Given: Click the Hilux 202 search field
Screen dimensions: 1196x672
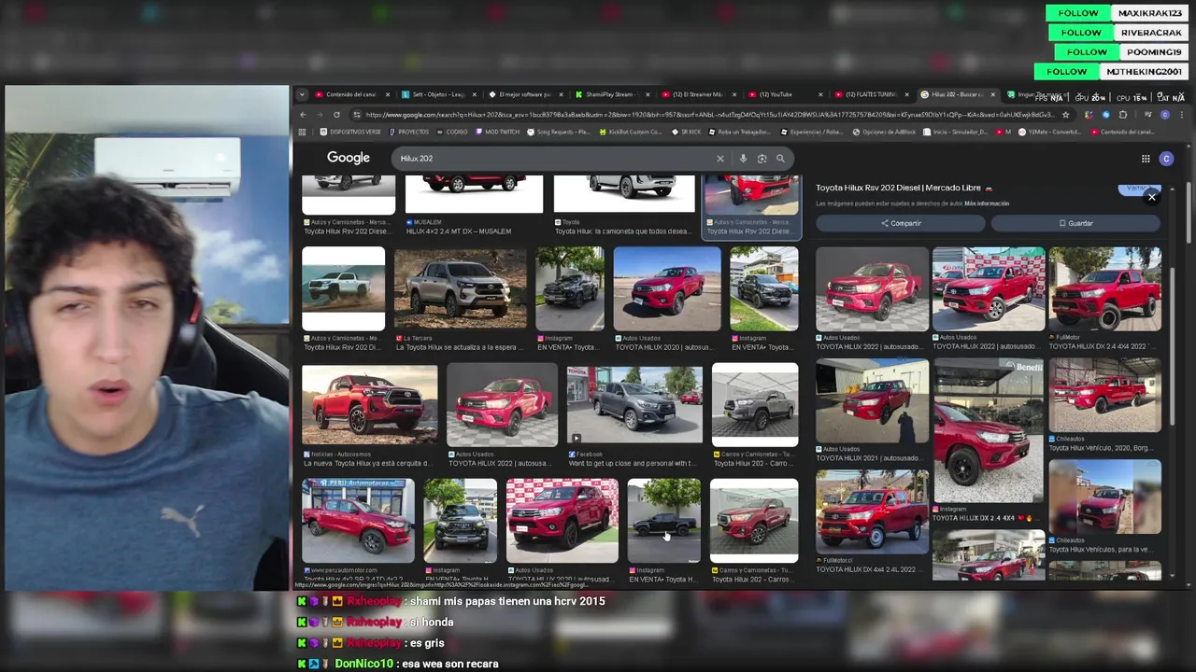Looking at the screenshot, I should point(556,159).
